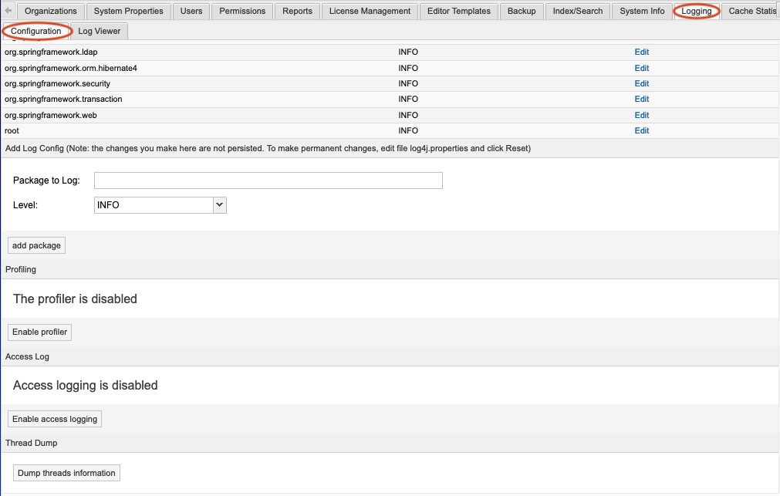Viewport: 780px width, 496px height.
Task: Click the add package button
Action: (36, 245)
